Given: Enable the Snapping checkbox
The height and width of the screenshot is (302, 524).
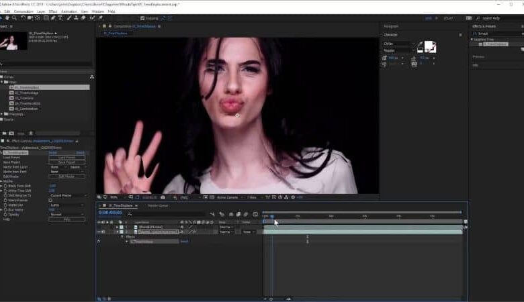Looking at the screenshot, I should coord(142,18).
